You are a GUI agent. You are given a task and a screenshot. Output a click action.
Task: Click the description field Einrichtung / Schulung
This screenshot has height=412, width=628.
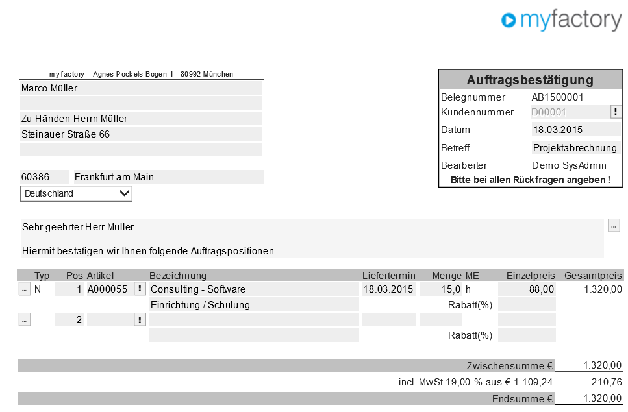[254, 304]
